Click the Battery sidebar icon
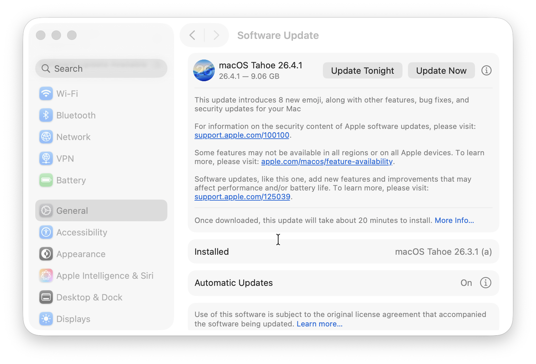Screen dimensions: 536x364 [x=46, y=180]
